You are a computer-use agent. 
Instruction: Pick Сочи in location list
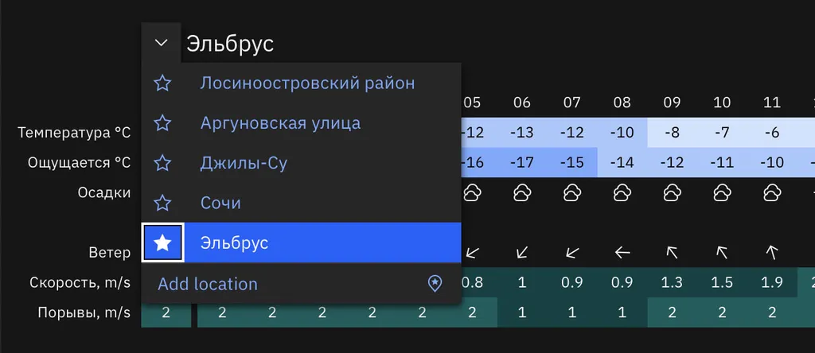220,203
